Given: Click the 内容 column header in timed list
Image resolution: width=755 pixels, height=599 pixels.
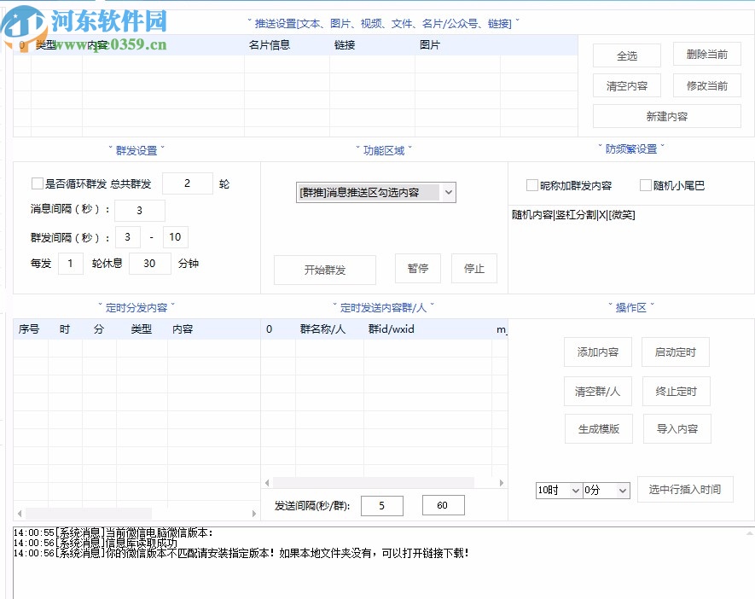Looking at the screenshot, I should (x=183, y=329).
